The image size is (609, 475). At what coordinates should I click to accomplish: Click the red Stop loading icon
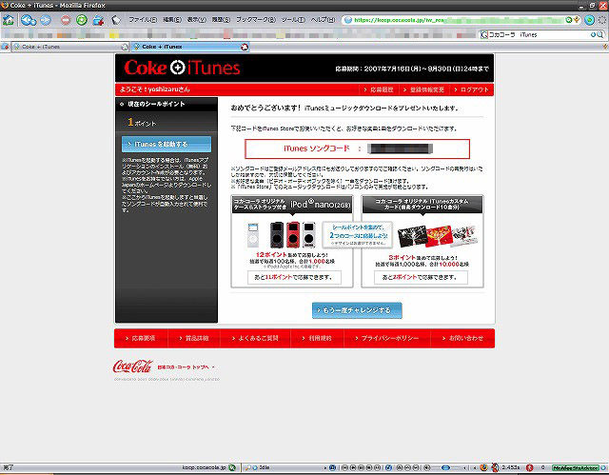click(66, 19)
